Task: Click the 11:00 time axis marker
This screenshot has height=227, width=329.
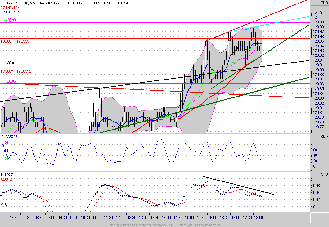Action: pos(97,218)
